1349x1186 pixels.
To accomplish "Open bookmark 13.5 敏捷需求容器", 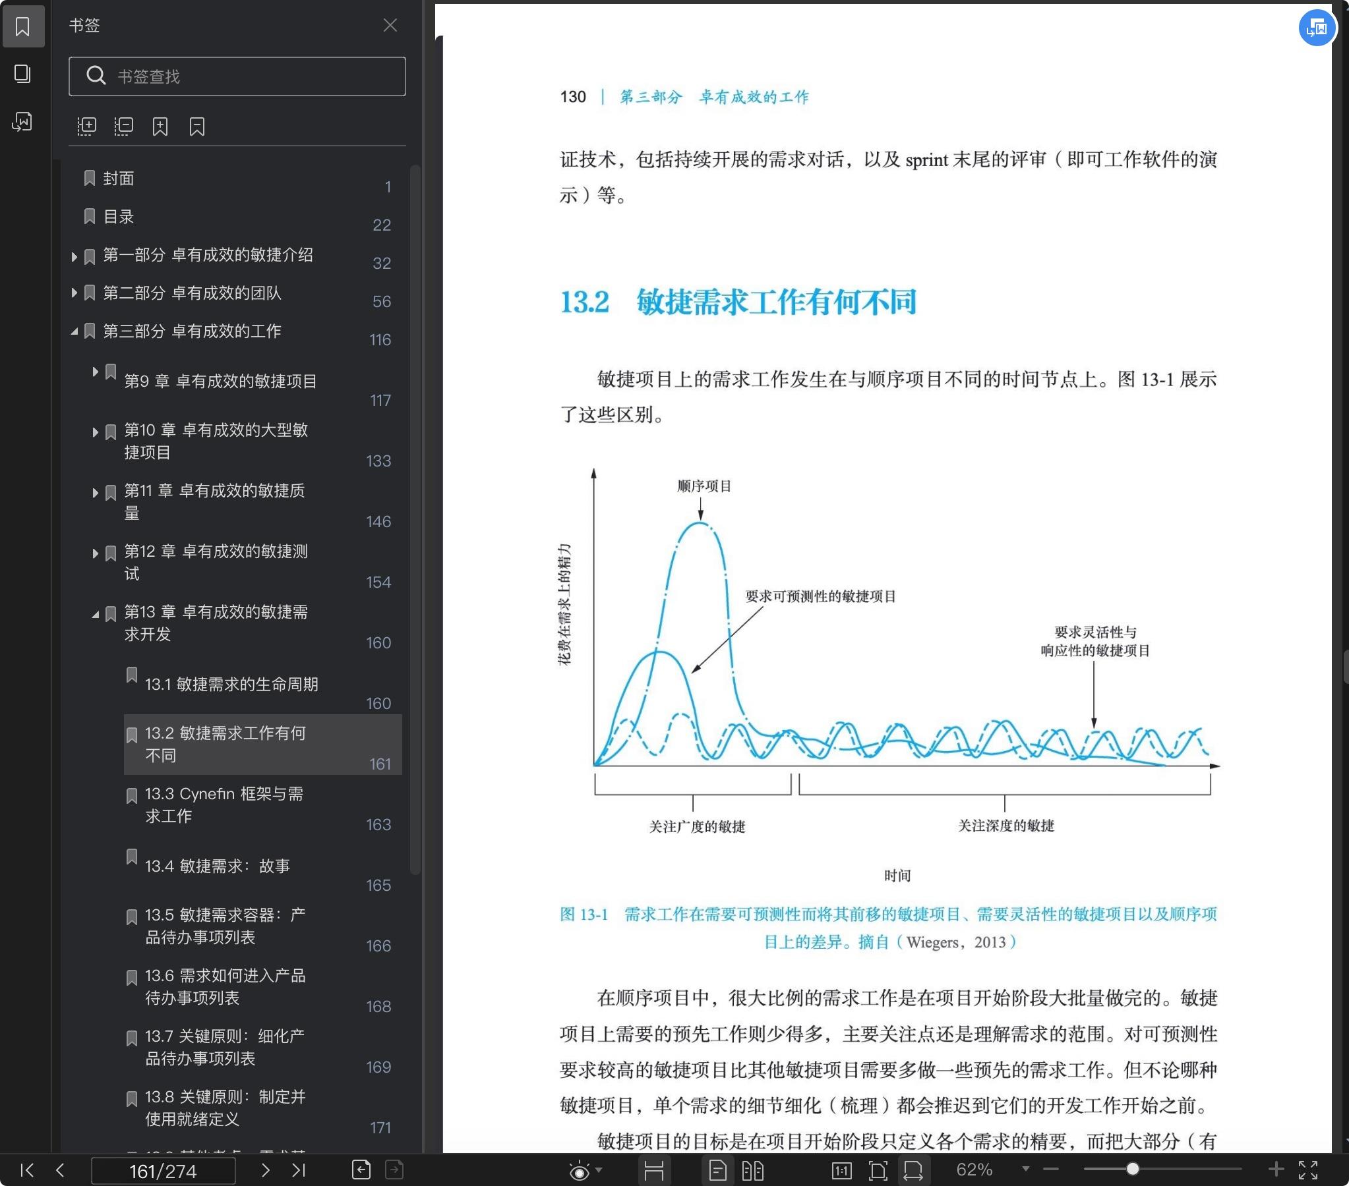I will (225, 927).
